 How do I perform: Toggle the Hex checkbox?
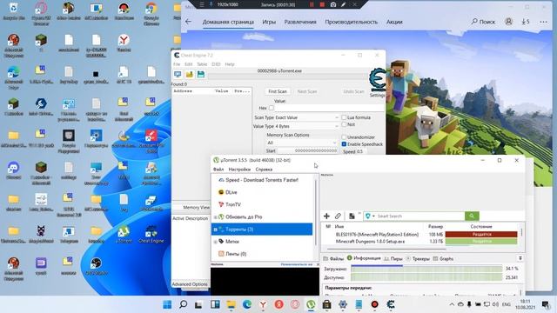pos(272,108)
